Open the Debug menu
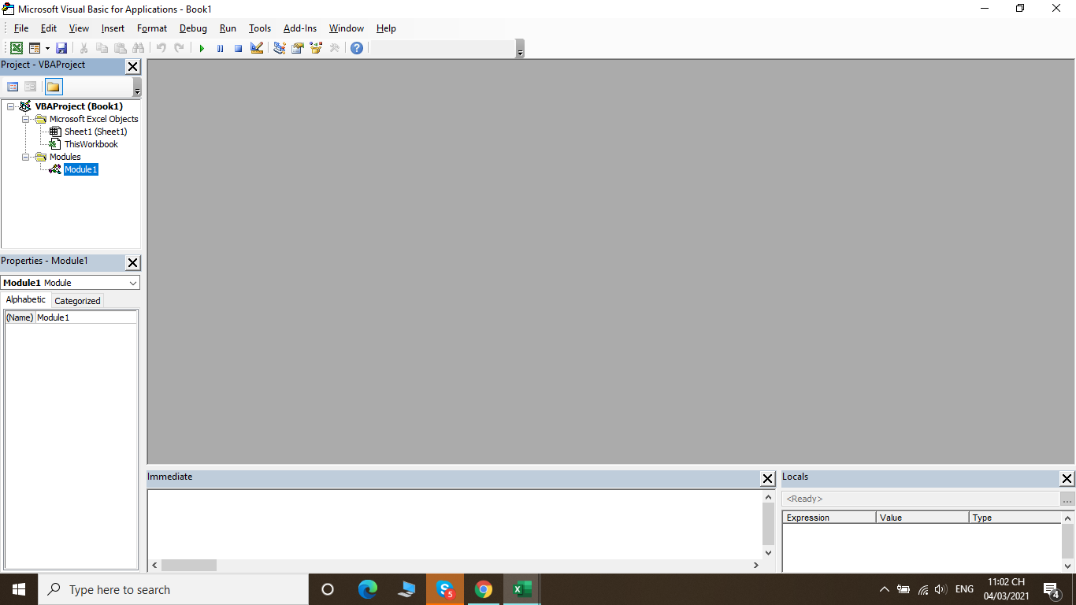 click(x=193, y=28)
